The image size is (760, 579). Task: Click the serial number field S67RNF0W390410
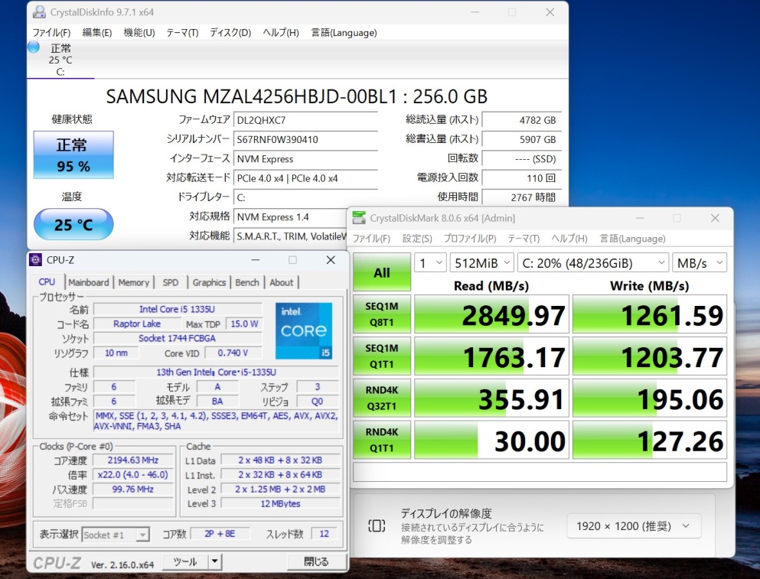tap(305, 140)
